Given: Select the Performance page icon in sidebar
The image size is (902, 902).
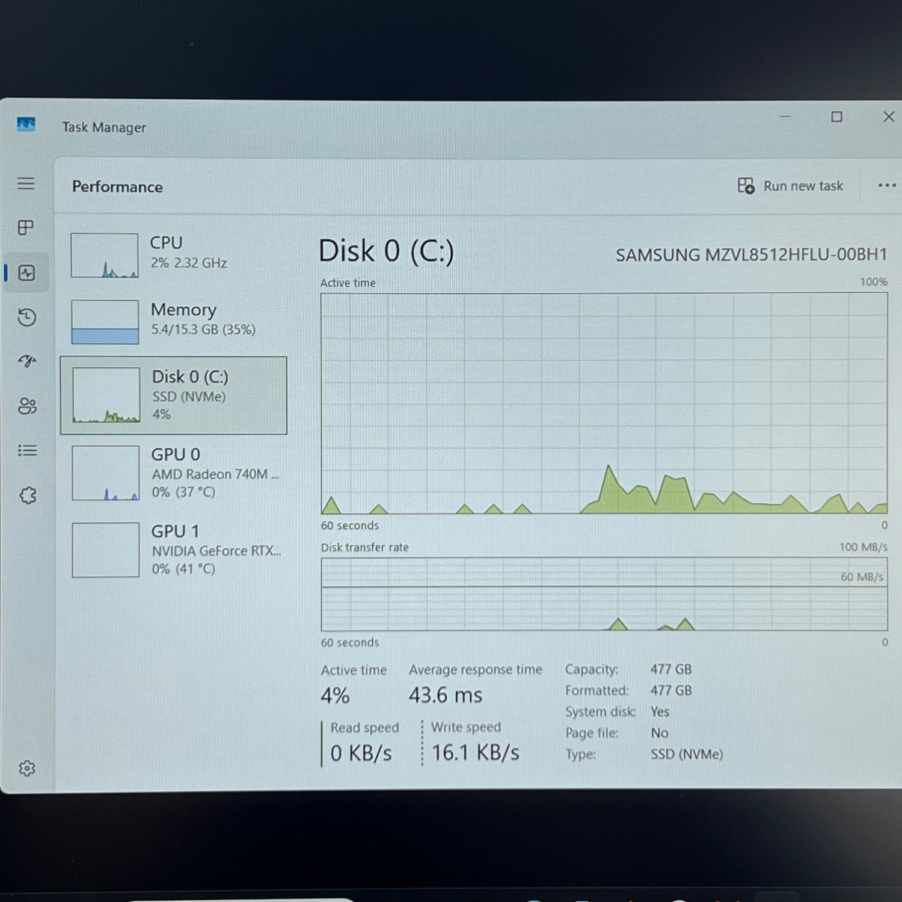Looking at the screenshot, I should [26, 273].
